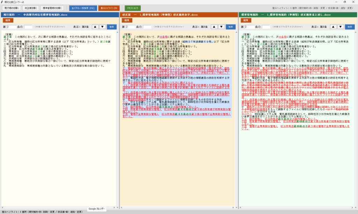Screen dimensions: 358x214
Task: Click 表示: 第2条 label in 現行規約 panel
Action: pos(81,27)
